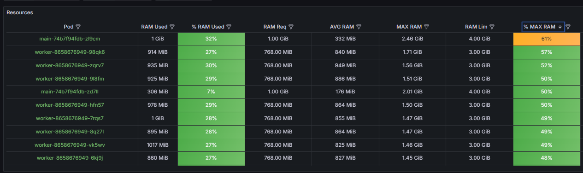583x173 pixels.
Task: Sort by MAX RAM column header
Action: (x=409, y=27)
